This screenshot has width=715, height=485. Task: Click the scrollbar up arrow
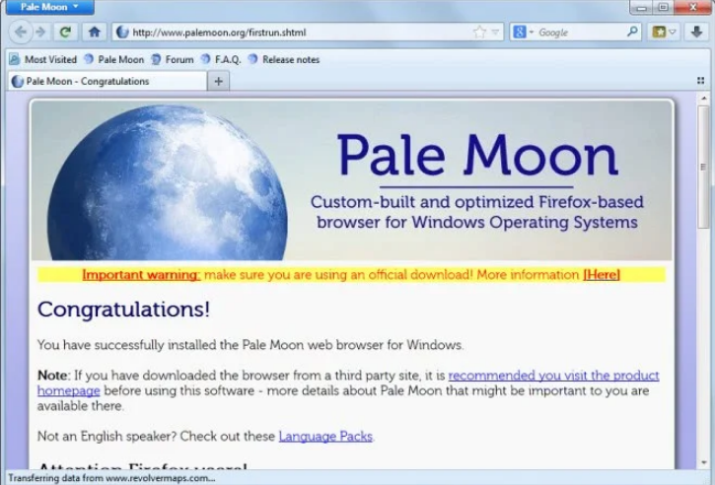point(703,98)
